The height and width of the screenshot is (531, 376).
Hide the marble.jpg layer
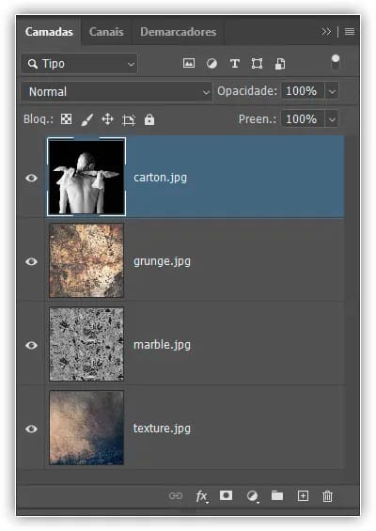click(32, 345)
